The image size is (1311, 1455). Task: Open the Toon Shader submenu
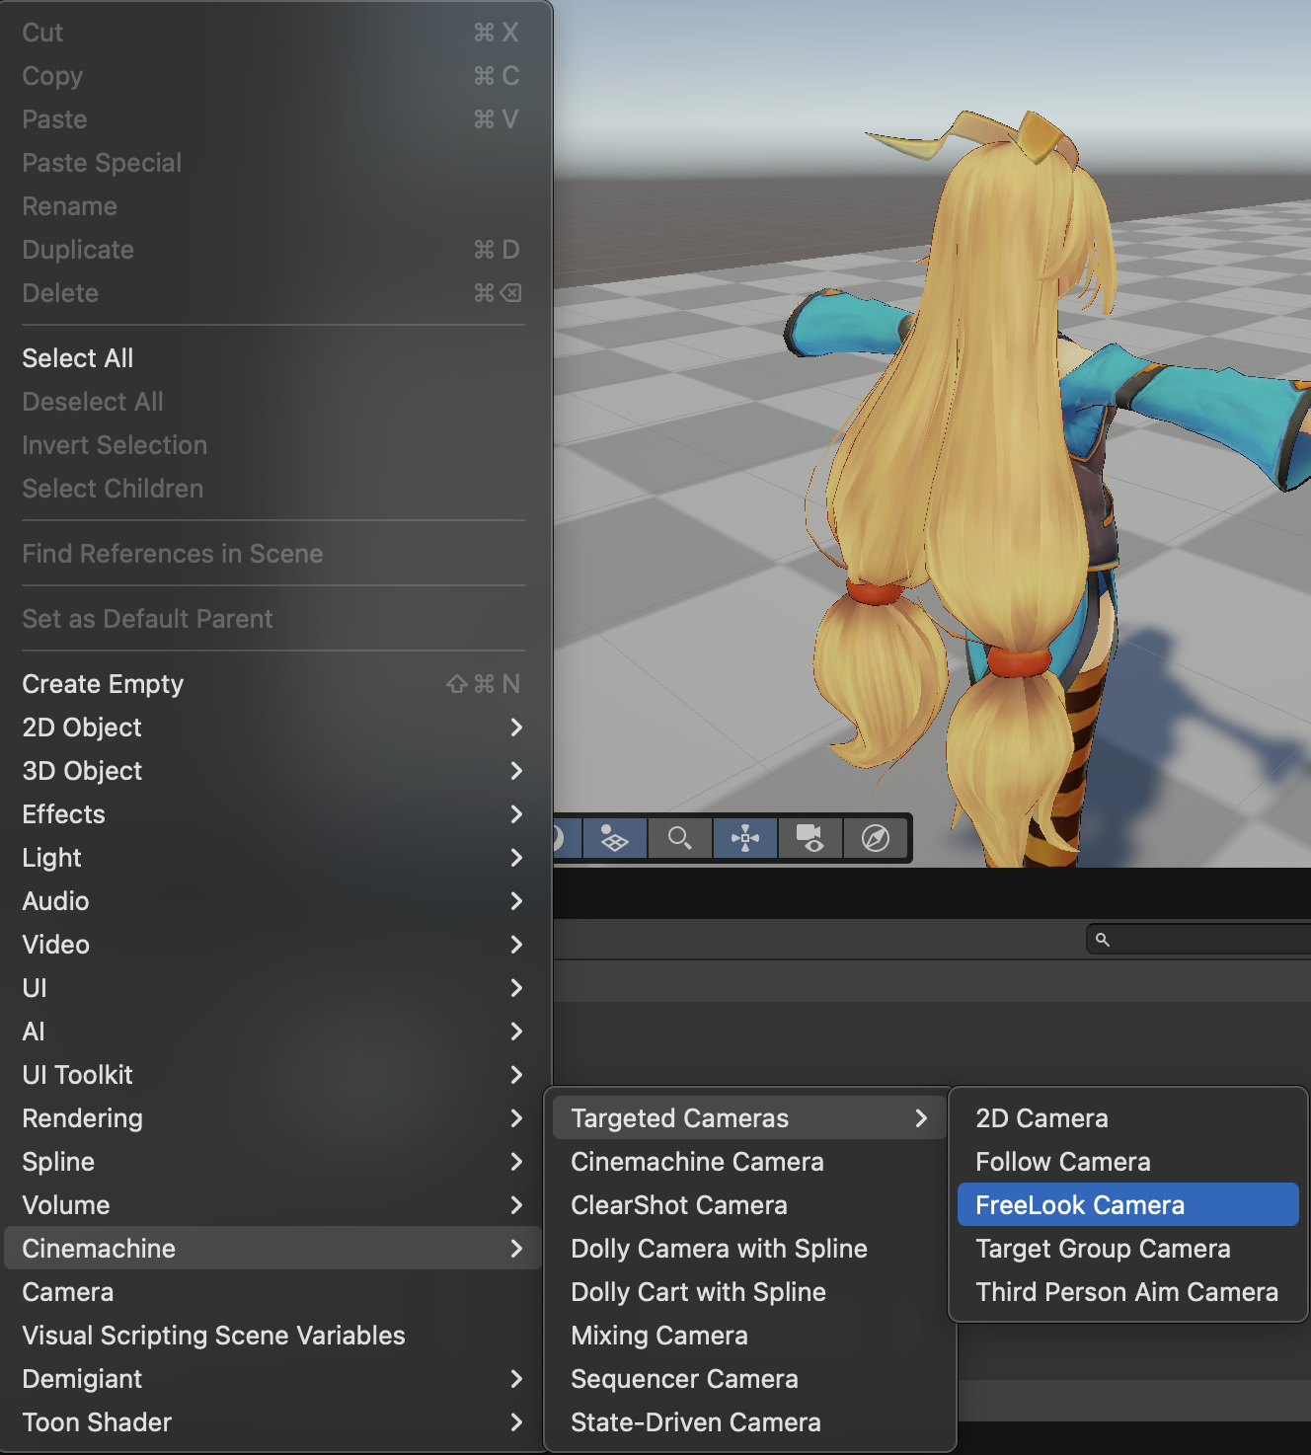(97, 1422)
